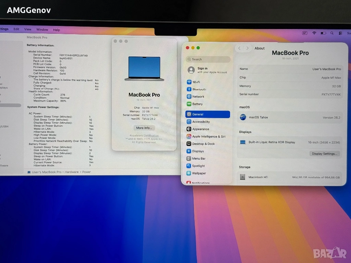Open Appearance settings

[201, 129]
